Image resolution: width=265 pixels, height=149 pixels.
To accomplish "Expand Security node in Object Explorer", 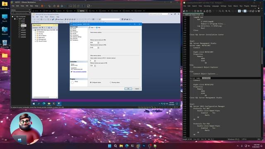I will 35,34.
